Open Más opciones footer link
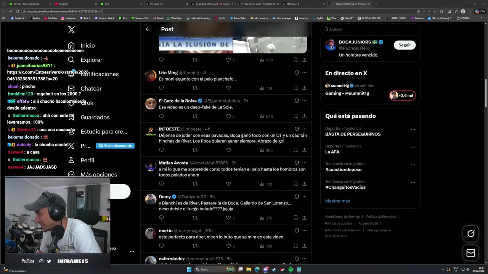The height and width of the screenshot is (274, 488). tap(379, 230)
